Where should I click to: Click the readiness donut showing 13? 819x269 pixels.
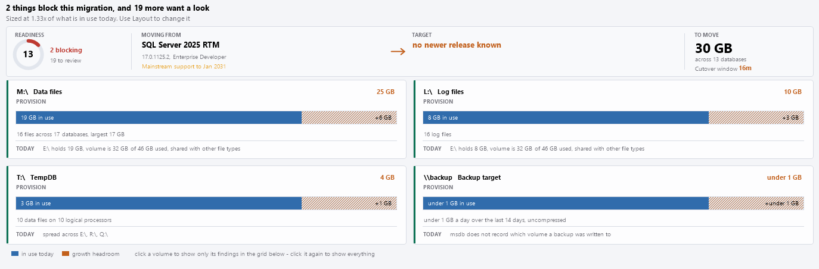click(28, 54)
